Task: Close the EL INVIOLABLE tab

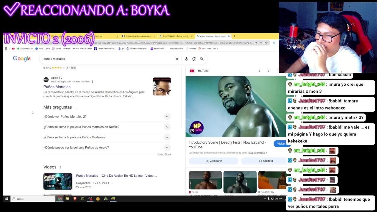Action: pyautogui.click(x=192, y=36)
